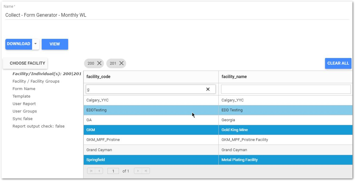This screenshot has width=355, height=181.
Task: Expand the Facility / Facility Groups section
Action: [x=36, y=81]
